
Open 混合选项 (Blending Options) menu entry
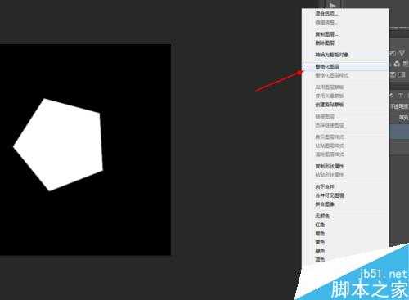point(326,13)
